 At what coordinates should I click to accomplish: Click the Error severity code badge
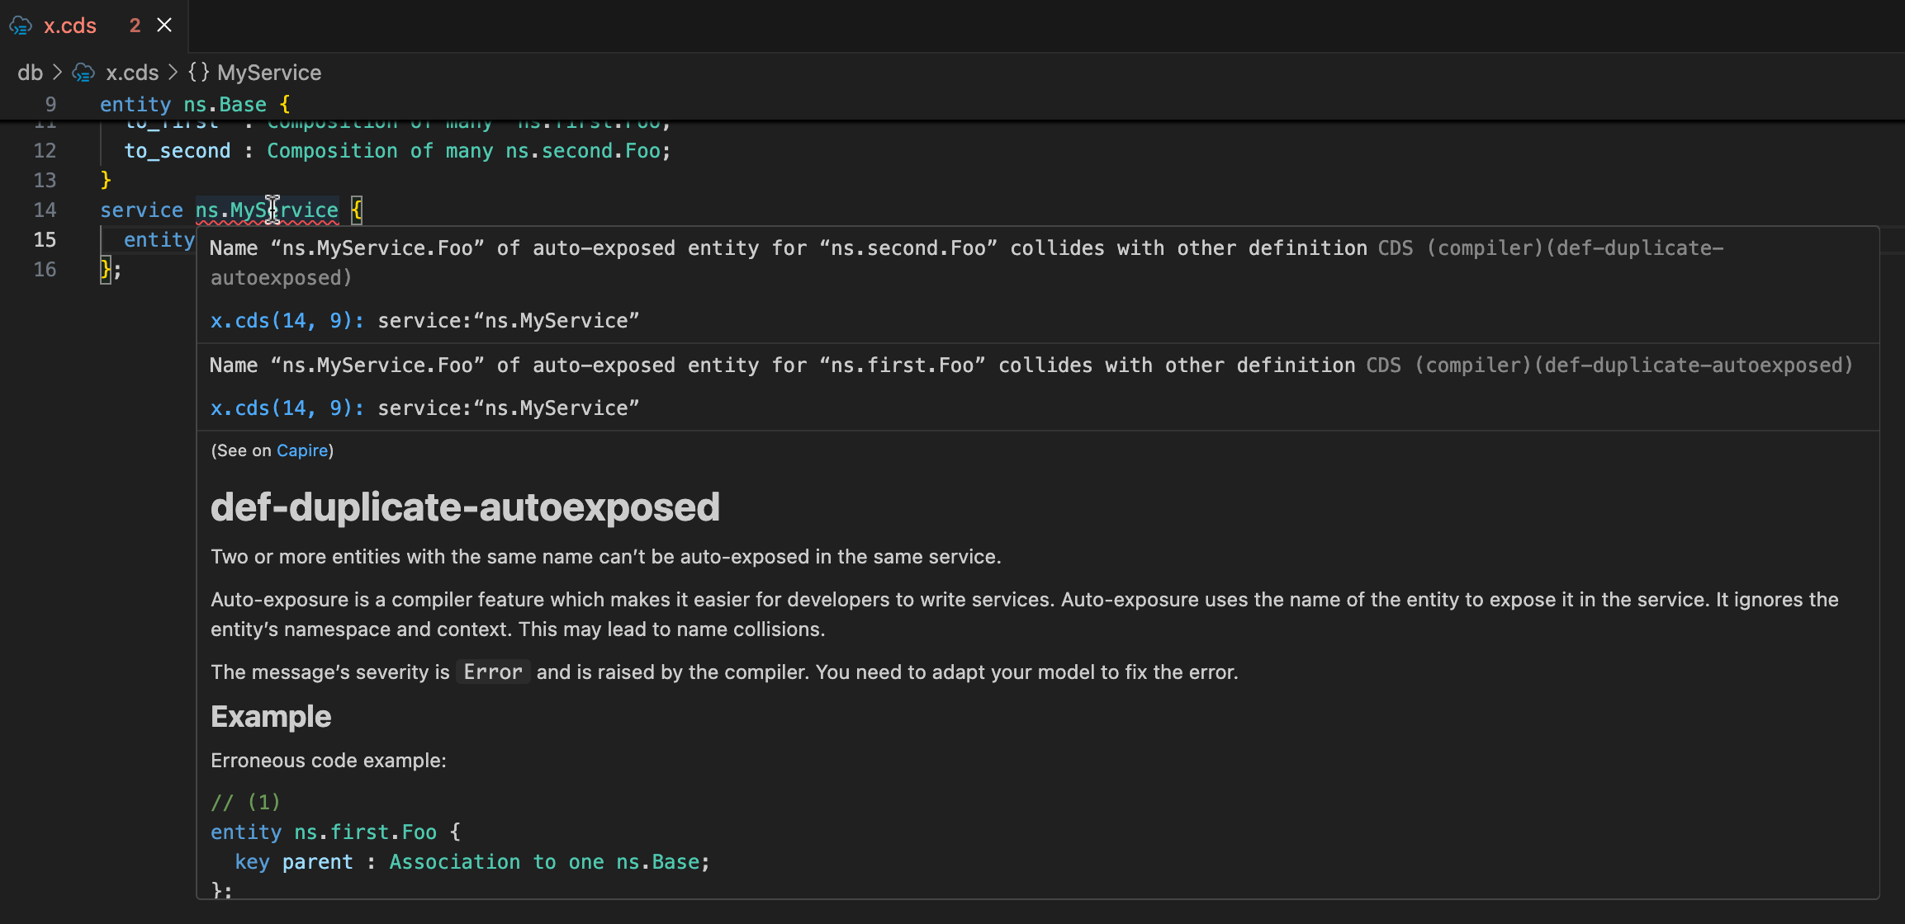click(x=493, y=672)
